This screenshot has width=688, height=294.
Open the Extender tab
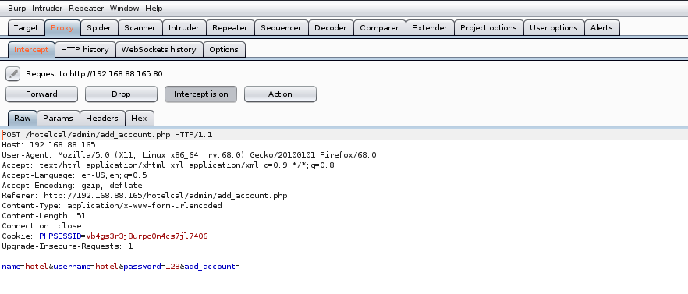coord(430,27)
